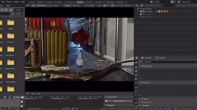Open the Render properties tab
The image size is (197, 110).
tap(136, 67)
